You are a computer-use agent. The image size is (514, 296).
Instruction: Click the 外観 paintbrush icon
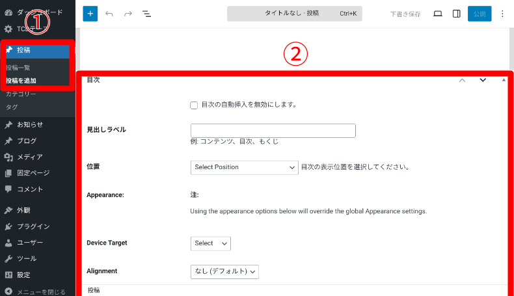tap(8, 210)
